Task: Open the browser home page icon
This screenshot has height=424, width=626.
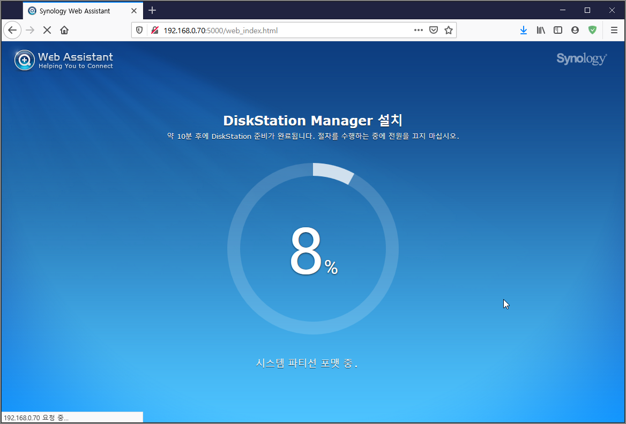Action: point(64,31)
